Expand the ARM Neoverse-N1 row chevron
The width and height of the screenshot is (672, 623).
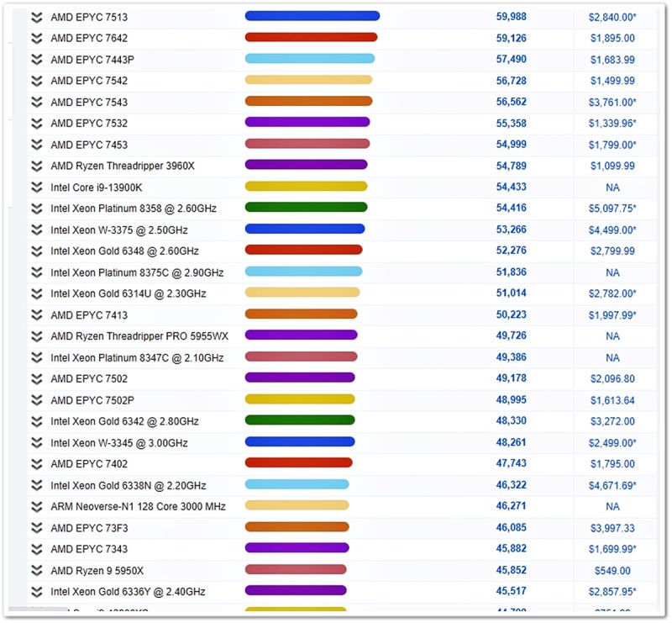pyautogui.click(x=37, y=506)
